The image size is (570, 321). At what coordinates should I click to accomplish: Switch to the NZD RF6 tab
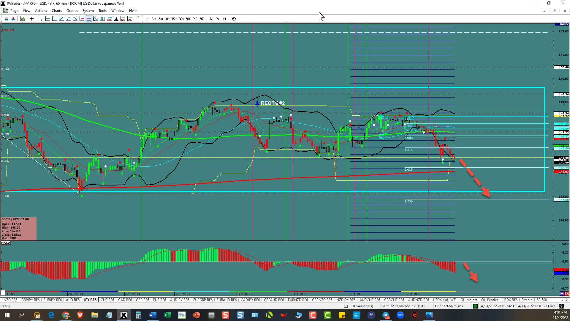point(10,300)
